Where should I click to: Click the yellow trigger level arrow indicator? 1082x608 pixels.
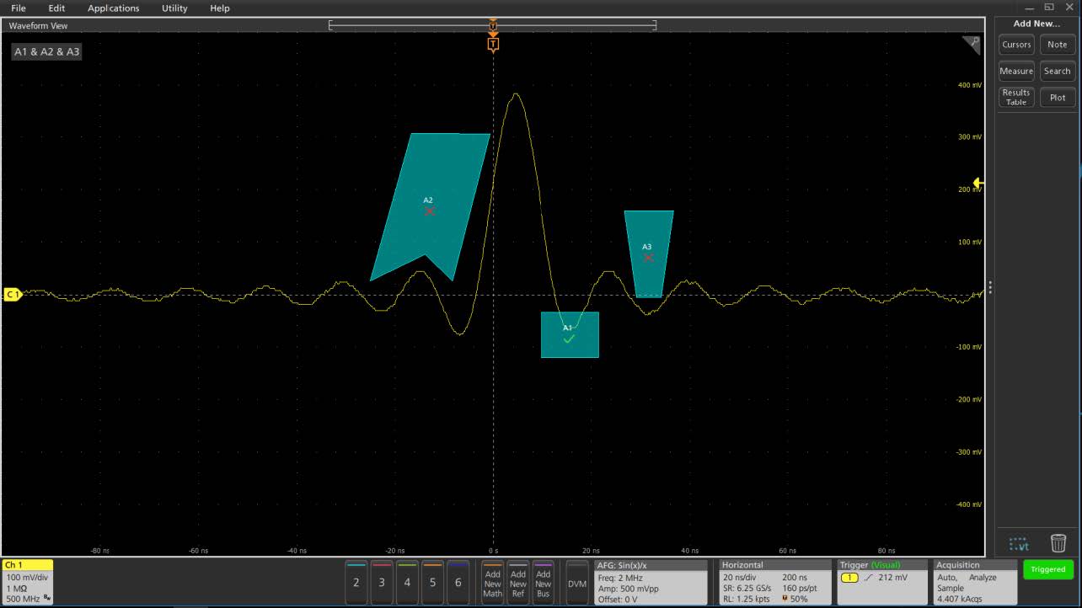pos(978,183)
